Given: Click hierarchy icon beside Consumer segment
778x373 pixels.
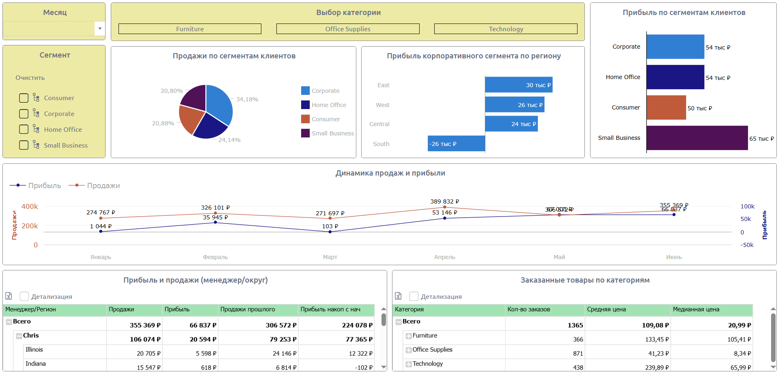Looking at the screenshot, I should click(x=36, y=98).
